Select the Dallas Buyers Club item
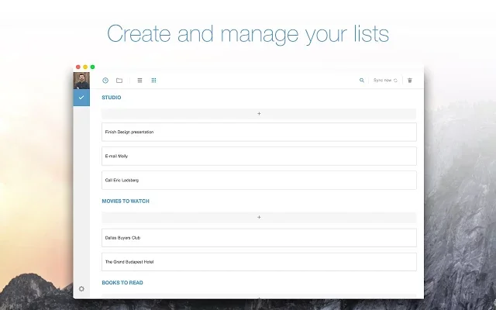Screen dimensions: 496x310 pos(259,237)
